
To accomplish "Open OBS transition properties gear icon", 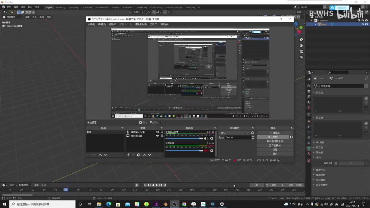I will click(252, 133).
